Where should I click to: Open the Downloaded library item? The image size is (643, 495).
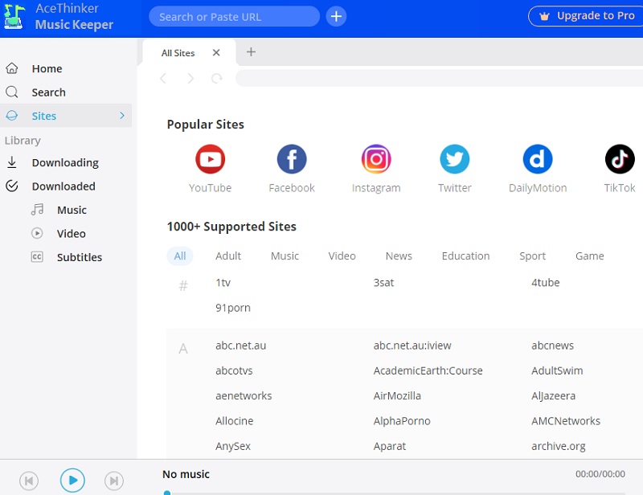click(x=66, y=186)
